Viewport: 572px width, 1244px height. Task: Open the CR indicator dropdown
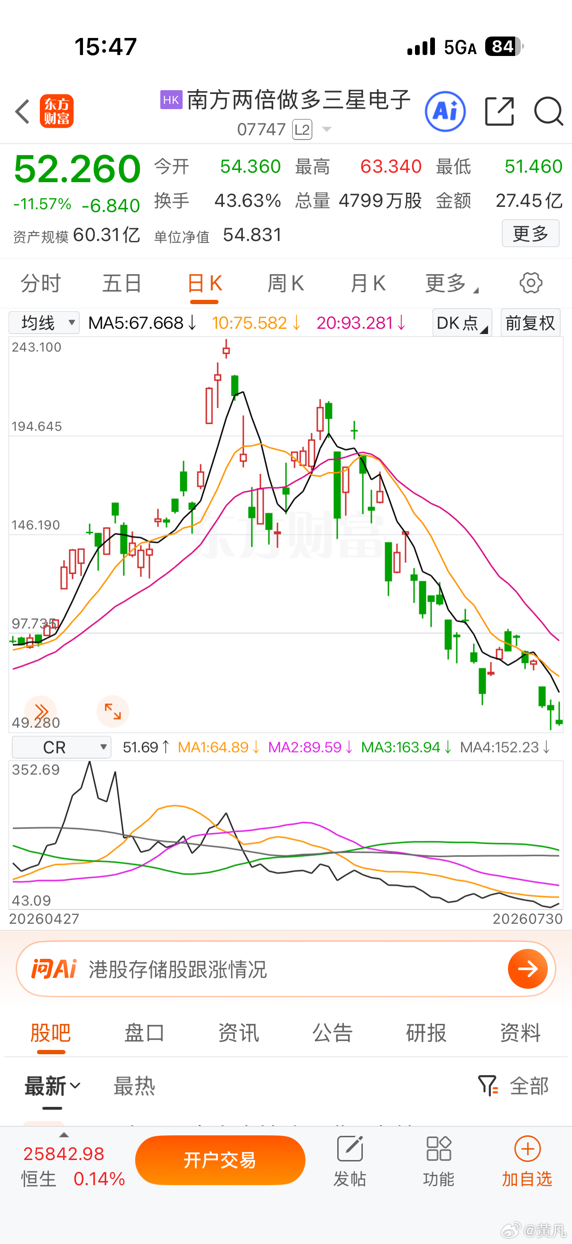61,747
